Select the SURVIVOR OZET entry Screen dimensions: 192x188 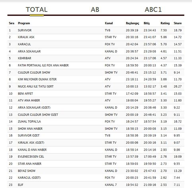(x=29, y=135)
